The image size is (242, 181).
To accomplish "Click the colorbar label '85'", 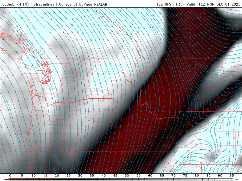I will click(208, 176).
